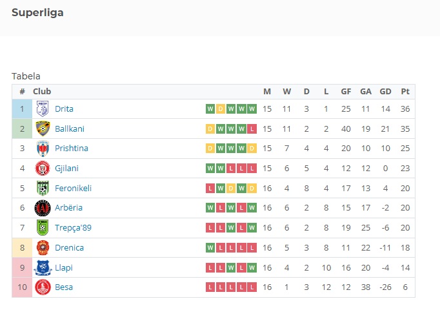
Task: Click the Arbëria black and red logo
Action: [43, 208]
